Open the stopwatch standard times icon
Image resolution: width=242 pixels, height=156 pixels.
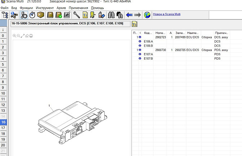32,15
